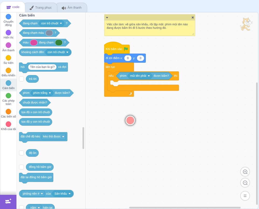This screenshot has height=209, width=259.
Task: Select the Chuyển động category circle
Action: pyautogui.click(x=9, y=17)
